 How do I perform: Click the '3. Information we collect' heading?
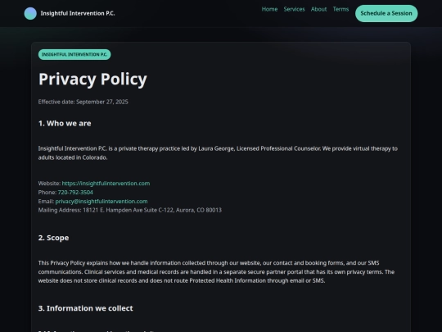pyautogui.click(x=85, y=308)
